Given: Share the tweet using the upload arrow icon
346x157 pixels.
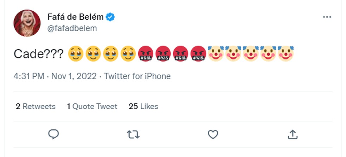Looking at the screenshot, I should [293, 134].
